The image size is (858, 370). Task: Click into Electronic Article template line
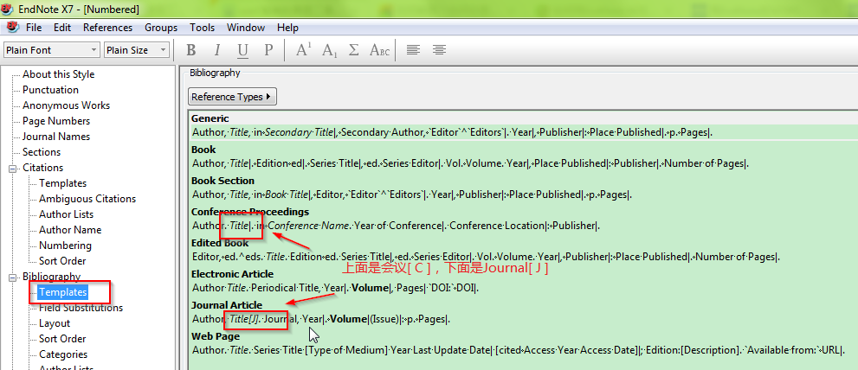tap(335, 288)
